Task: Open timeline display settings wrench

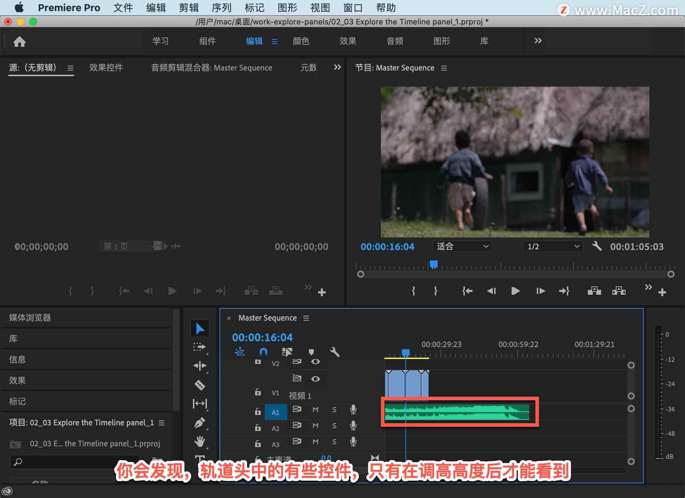Action: (x=334, y=352)
